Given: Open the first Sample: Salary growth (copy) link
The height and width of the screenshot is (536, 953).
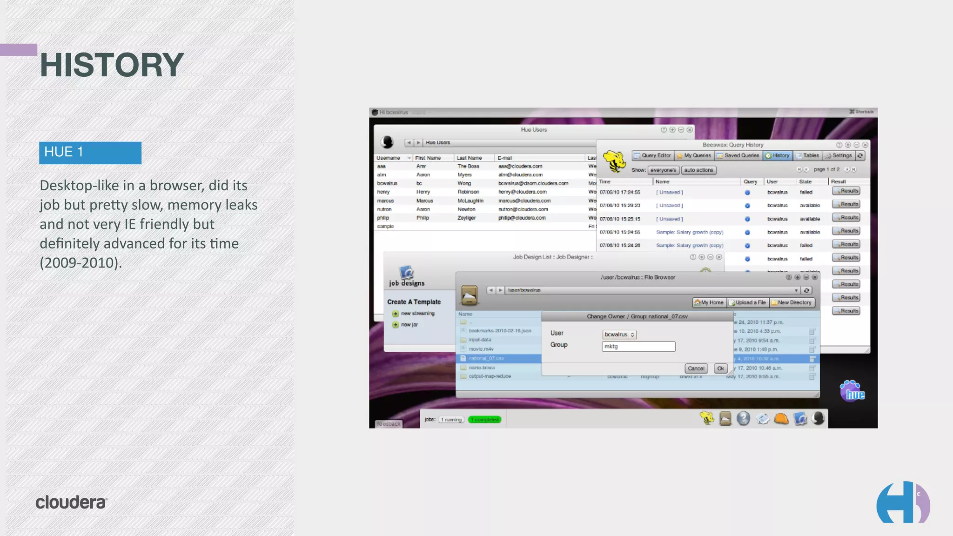Looking at the screenshot, I should pyautogui.click(x=690, y=232).
